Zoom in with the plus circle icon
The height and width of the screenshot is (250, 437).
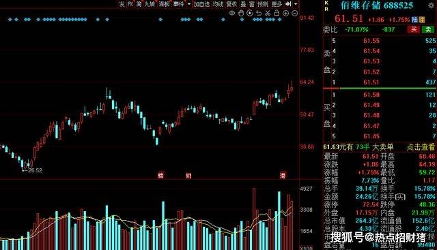[285, 13]
